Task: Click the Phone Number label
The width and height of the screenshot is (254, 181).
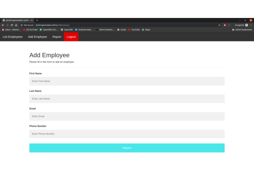Action: (38, 126)
